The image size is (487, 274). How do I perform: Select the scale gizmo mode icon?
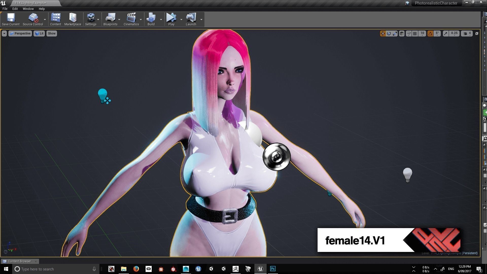coord(395,33)
